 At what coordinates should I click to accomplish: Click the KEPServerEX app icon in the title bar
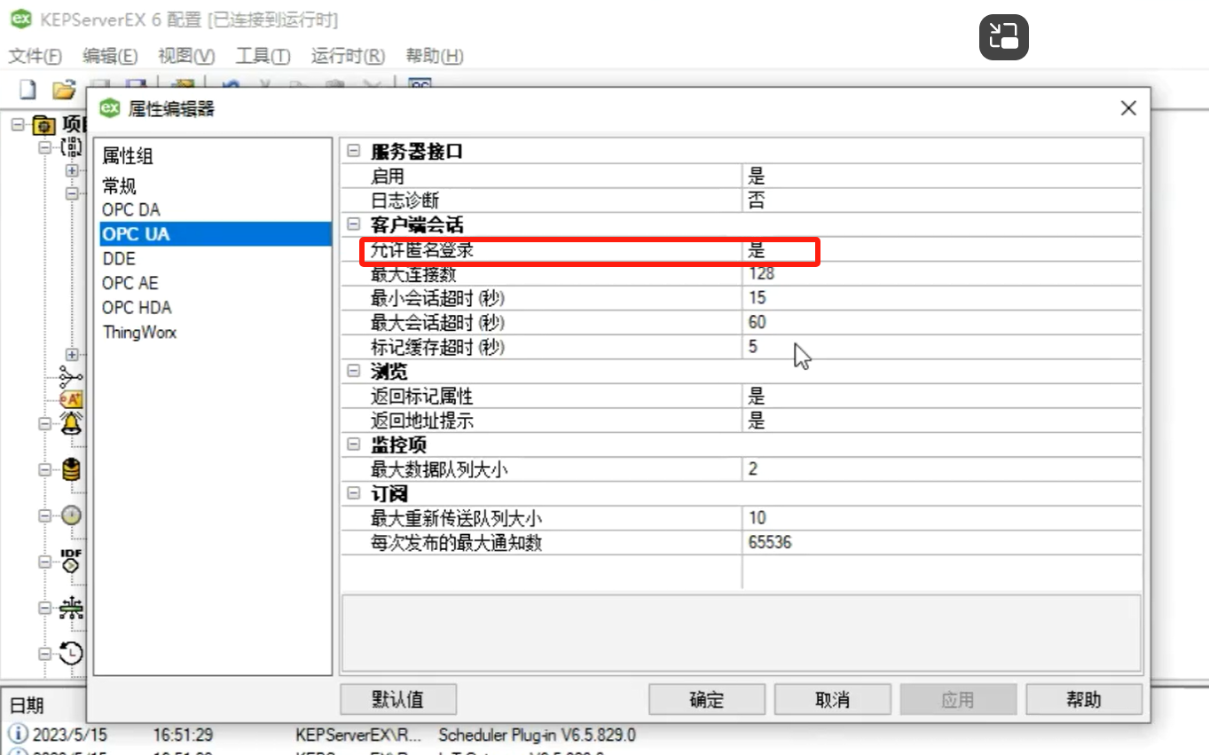[x=20, y=20]
